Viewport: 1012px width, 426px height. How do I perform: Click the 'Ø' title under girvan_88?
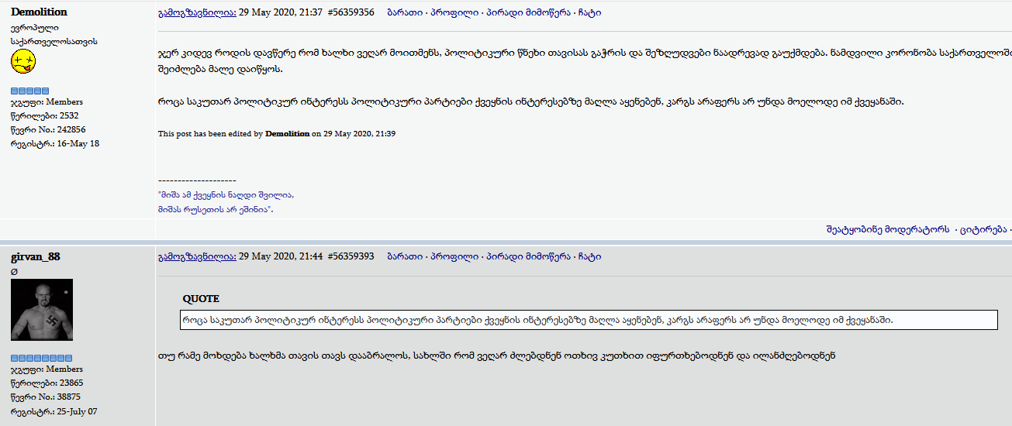[14, 272]
